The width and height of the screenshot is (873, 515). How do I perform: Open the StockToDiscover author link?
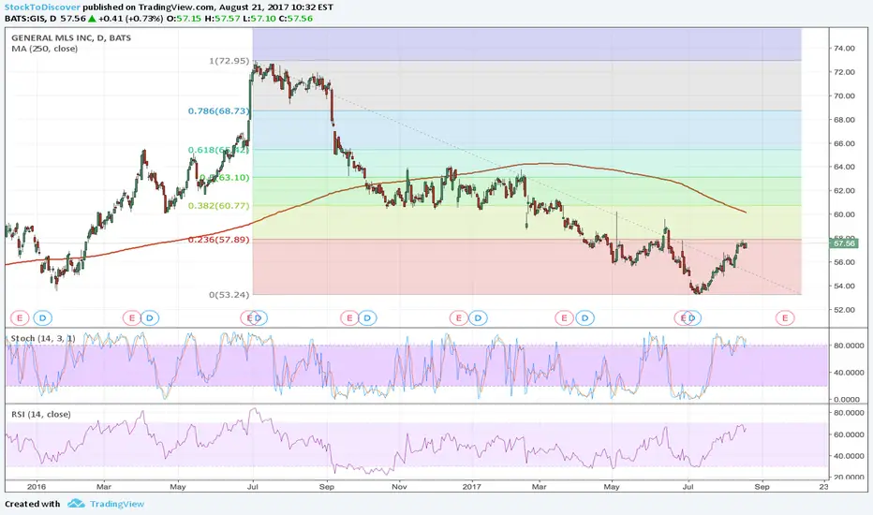pos(42,7)
